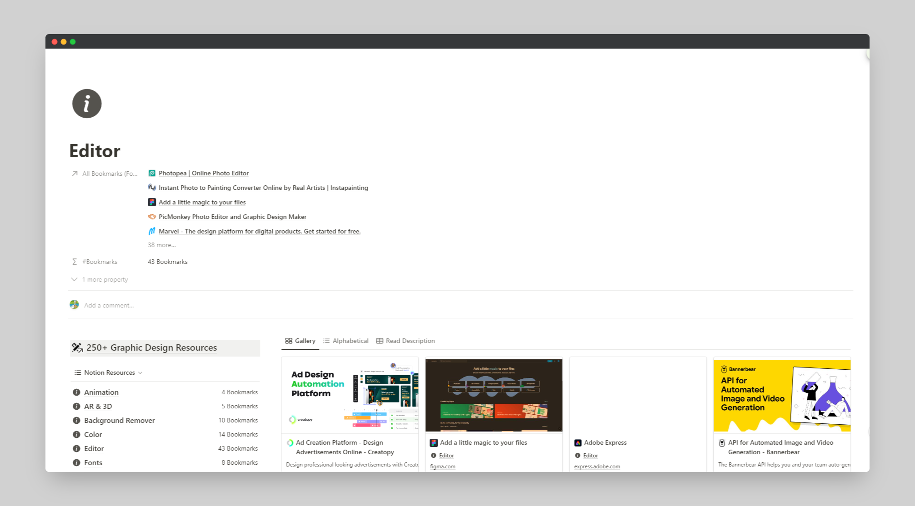Open the Bannerbear API gallery thumbnail
The width and height of the screenshot is (915, 506).
(782, 395)
